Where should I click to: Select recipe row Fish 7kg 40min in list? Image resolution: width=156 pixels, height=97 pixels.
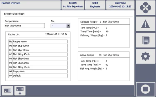40,50
